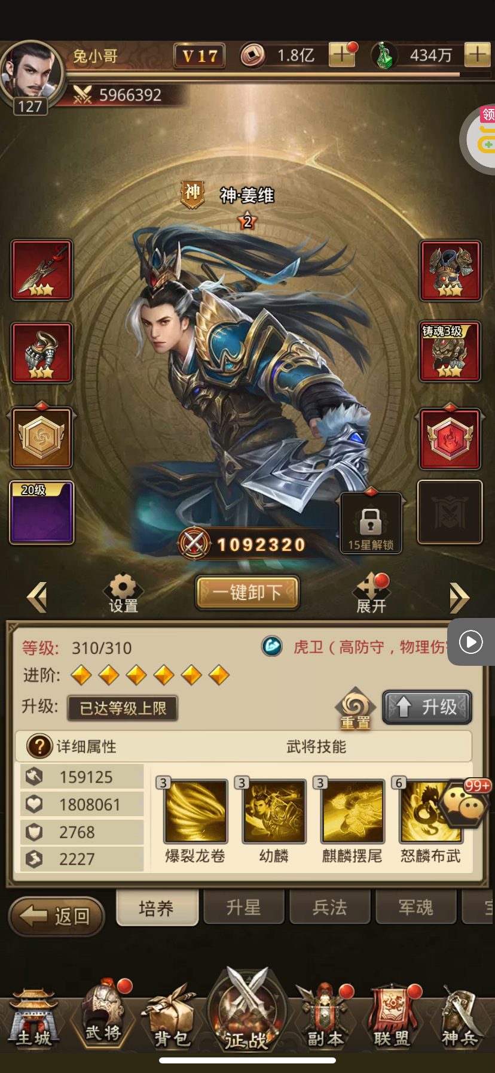
Task: Open the 爆裂龙卷 skill icon
Action: [x=195, y=811]
